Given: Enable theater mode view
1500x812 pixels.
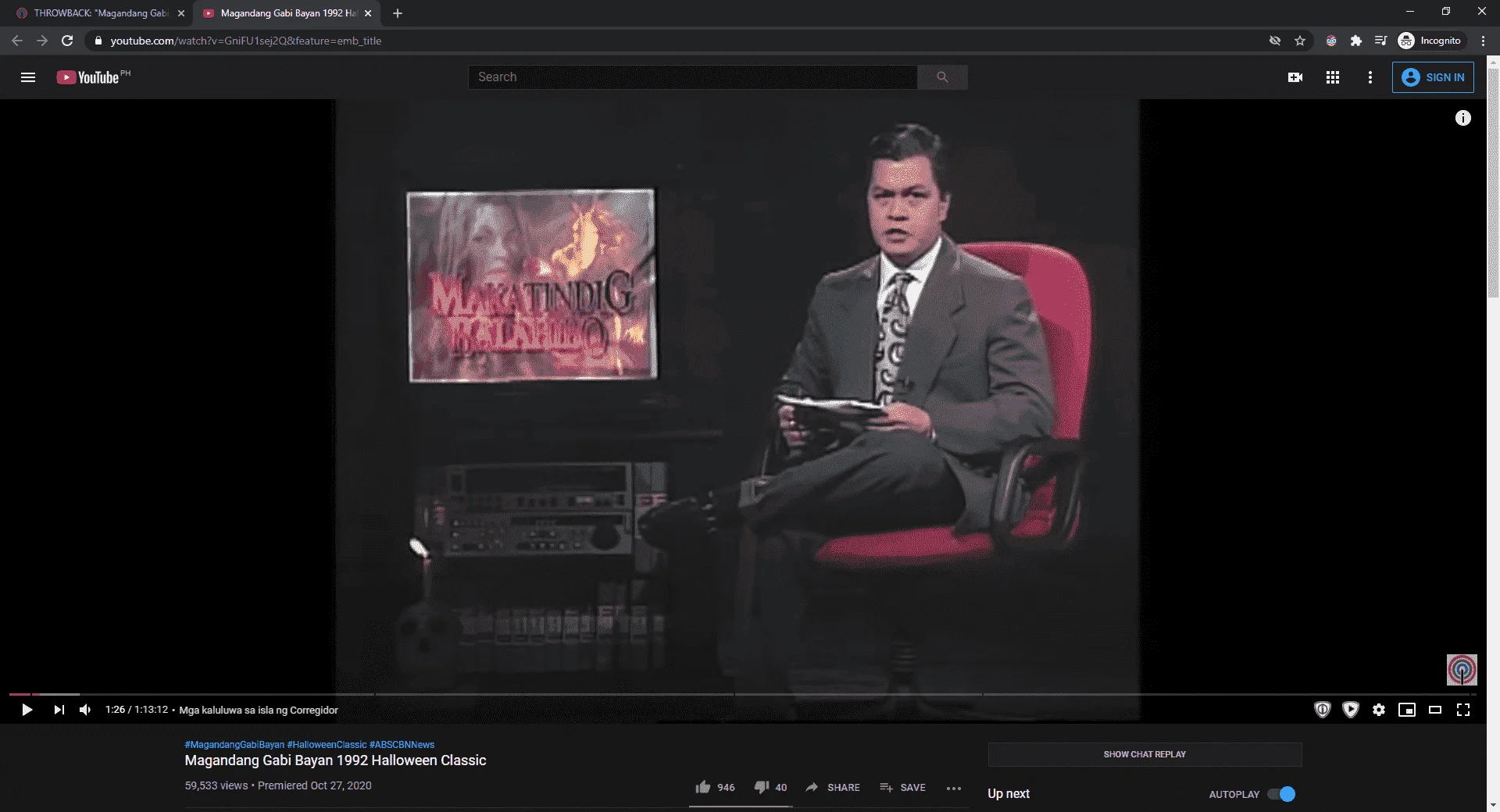Looking at the screenshot, I should point(1435,710).
